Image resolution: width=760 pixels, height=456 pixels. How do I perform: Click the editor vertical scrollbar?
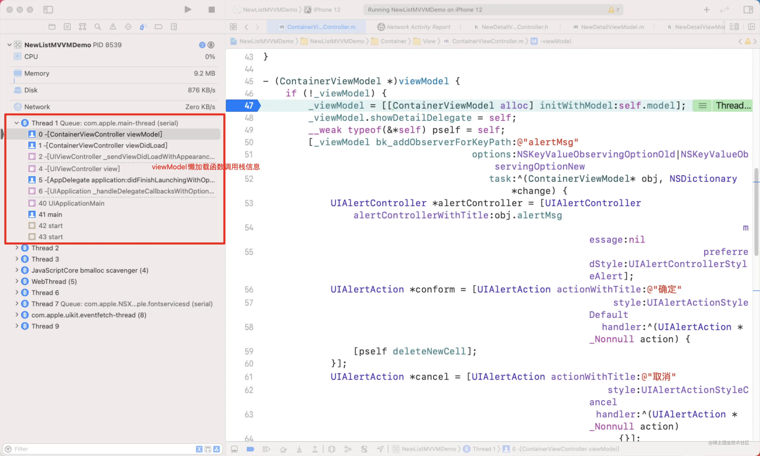[756, 212]
